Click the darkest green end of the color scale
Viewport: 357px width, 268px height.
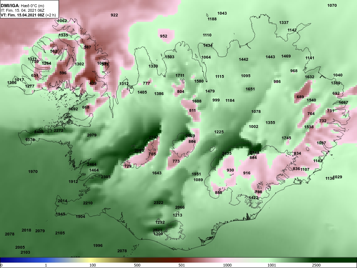335,260
